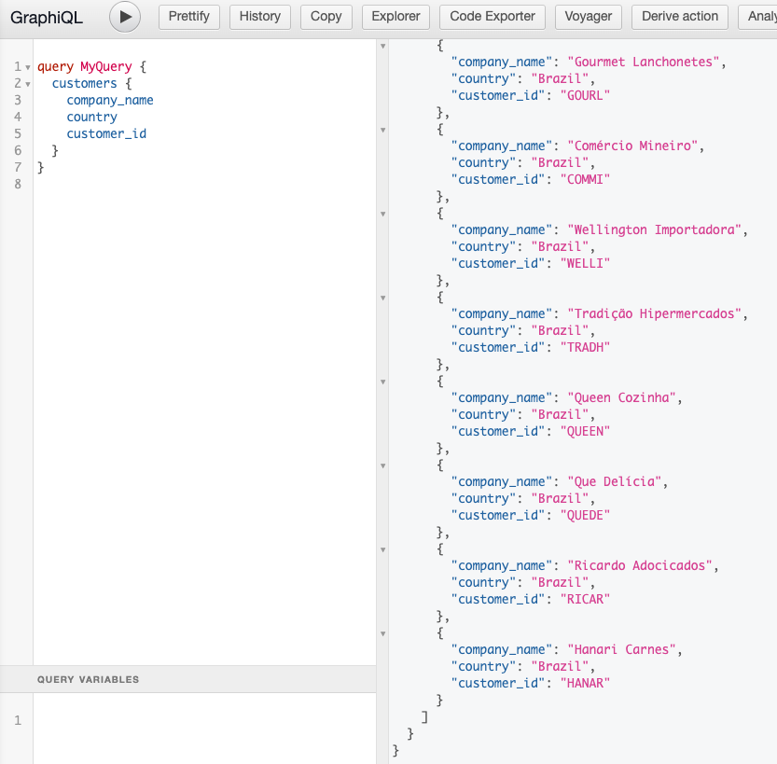
Task: Fold the Ricardo Adocicados result object
Action: pos(383,549)
